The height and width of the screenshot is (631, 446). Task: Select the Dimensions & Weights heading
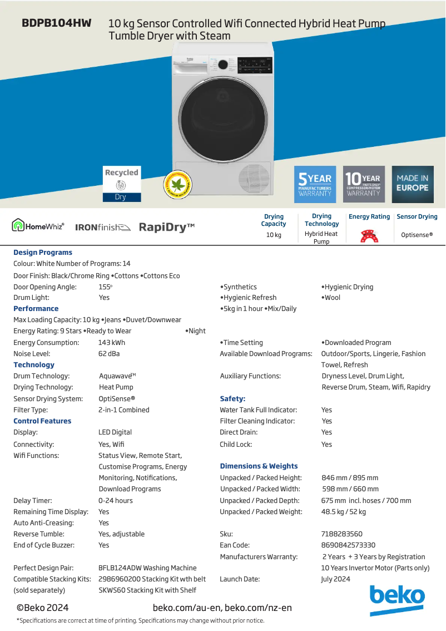[x=259, y=466]
